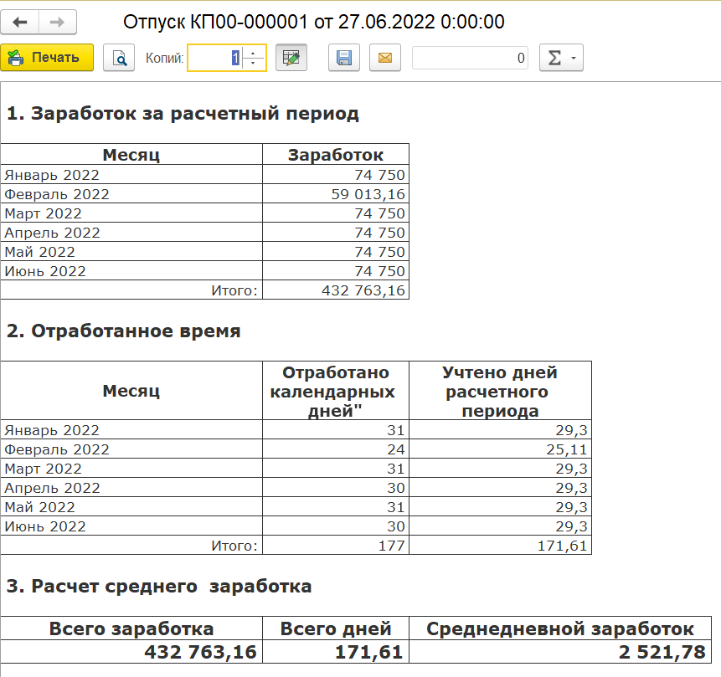Select Апрель 2022 in the earnings table
The height and width of the screenshot is (677, 721).
pos(131,233)
